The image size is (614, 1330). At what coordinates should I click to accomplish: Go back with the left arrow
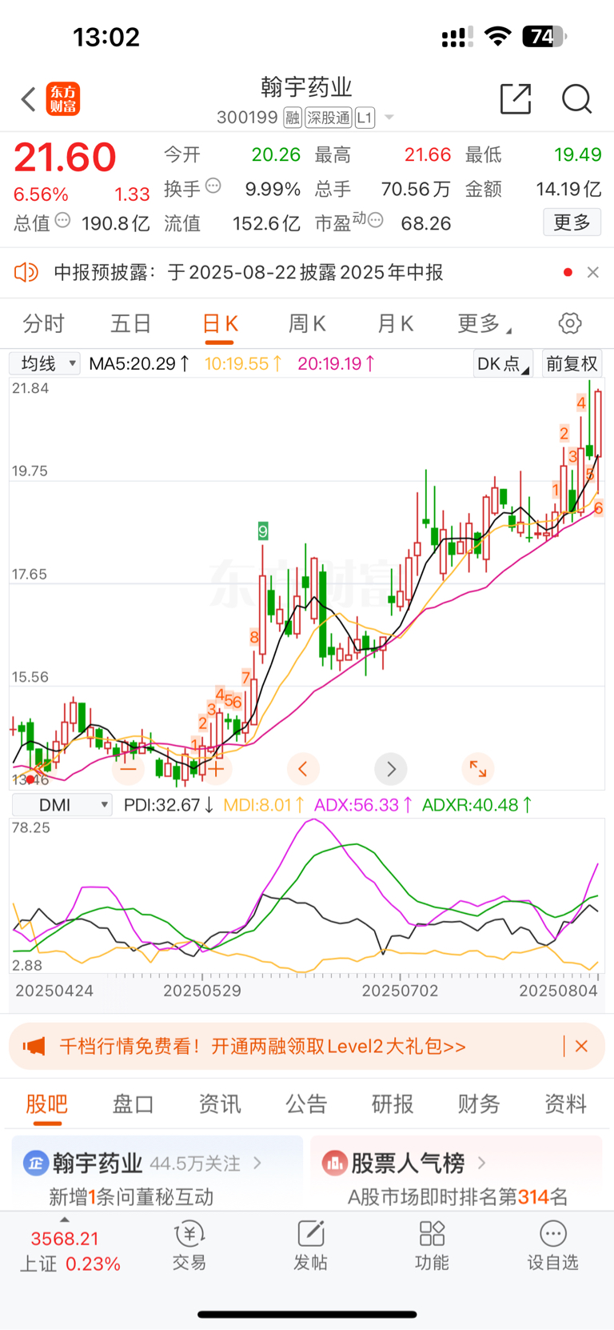point(29,99)
